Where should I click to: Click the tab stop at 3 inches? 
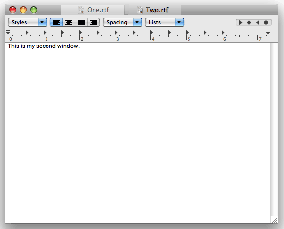pos(116,33)
